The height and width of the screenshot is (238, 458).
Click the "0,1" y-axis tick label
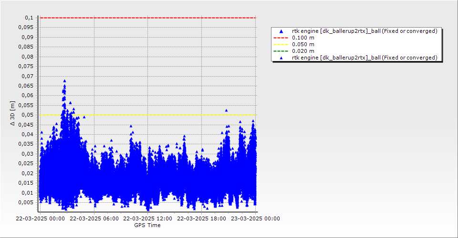pyautogui.click(x=29, y=18)
